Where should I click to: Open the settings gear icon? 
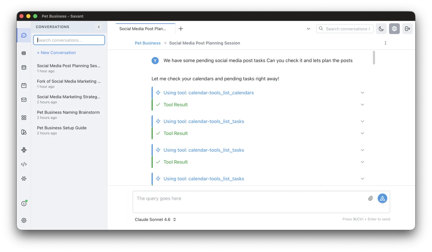pyautogui.click(x=24, y=220)
